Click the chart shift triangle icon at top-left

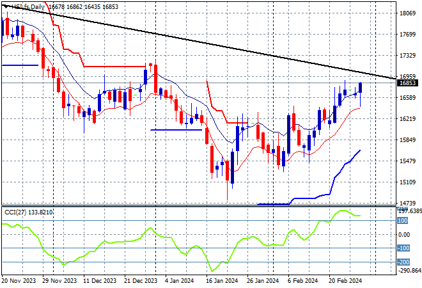[x=5, y=6]
